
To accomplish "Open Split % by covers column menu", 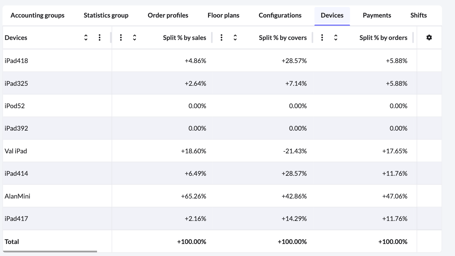I will tap(221, 38).
